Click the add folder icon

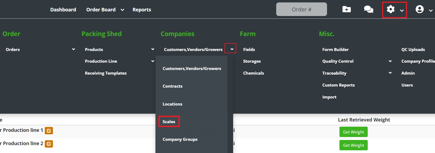pyautogui.click(x=347, y=9)
